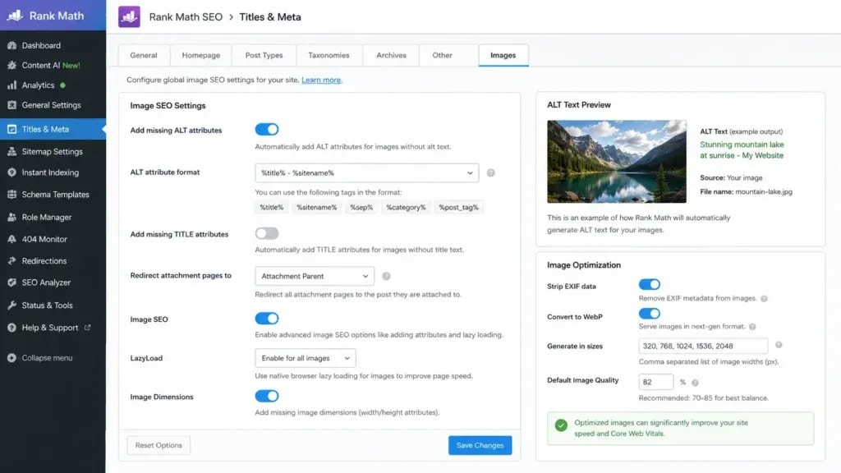
Task: Select the Images tab
Action: tap(503, 55)
